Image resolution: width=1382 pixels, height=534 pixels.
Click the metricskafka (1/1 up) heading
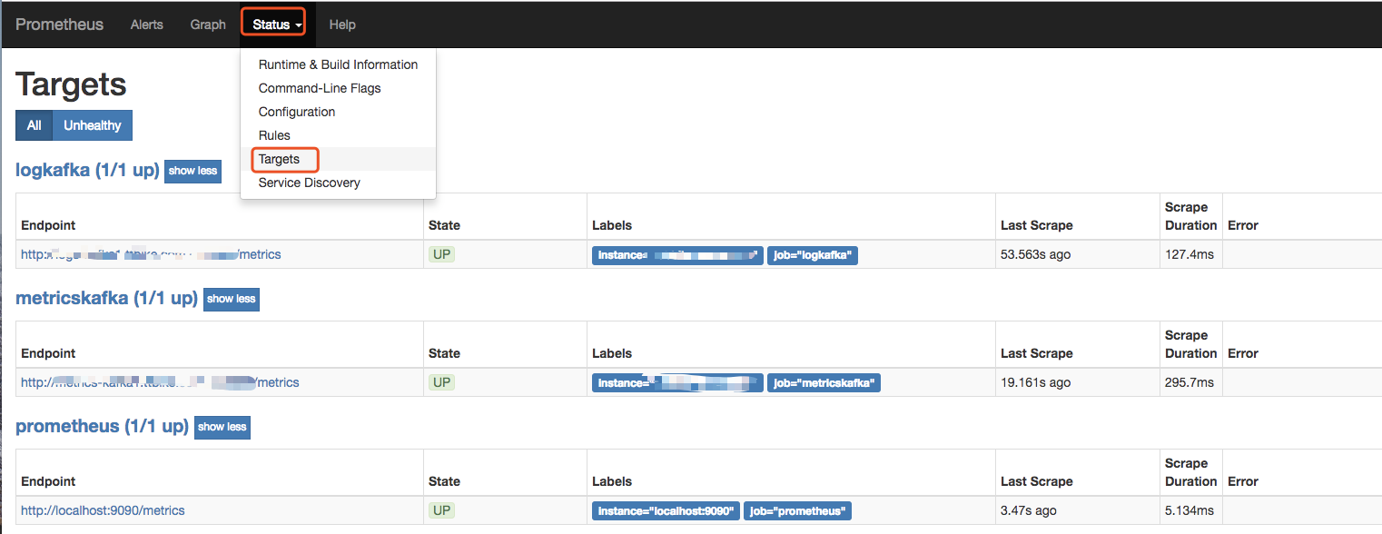[106, 298]
